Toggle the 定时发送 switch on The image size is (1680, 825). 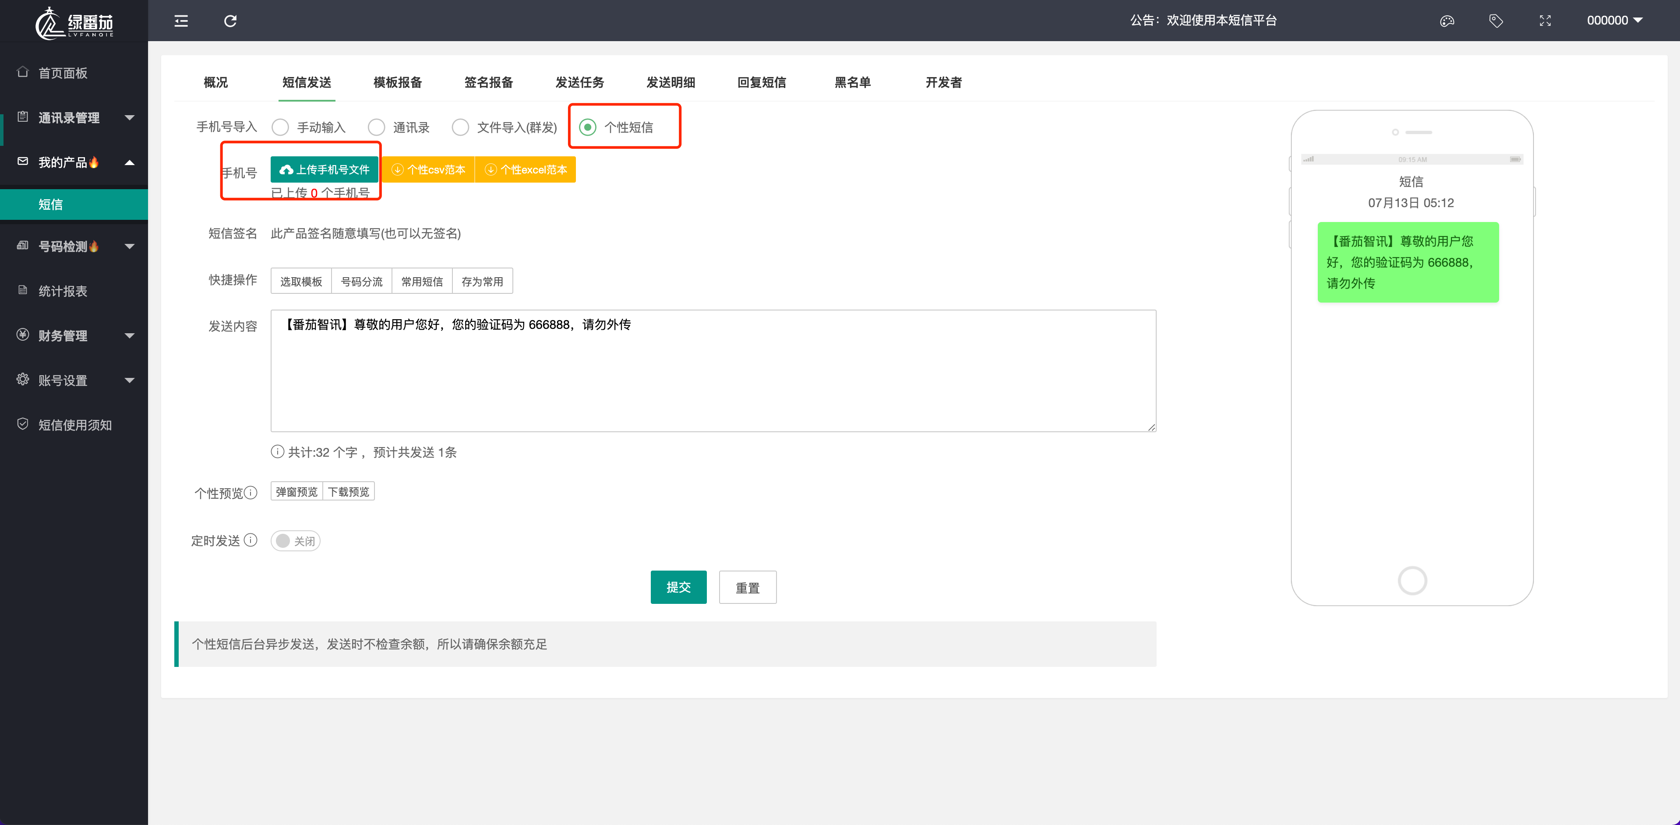295,541
